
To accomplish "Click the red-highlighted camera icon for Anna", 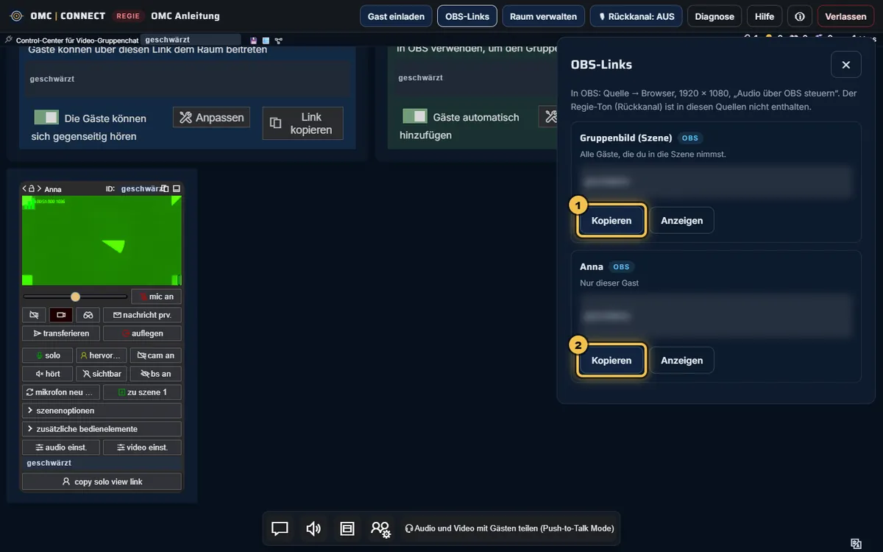I will tap(61, 315).
